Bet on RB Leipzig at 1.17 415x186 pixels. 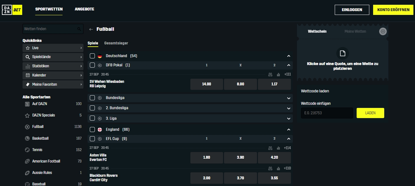274,84
